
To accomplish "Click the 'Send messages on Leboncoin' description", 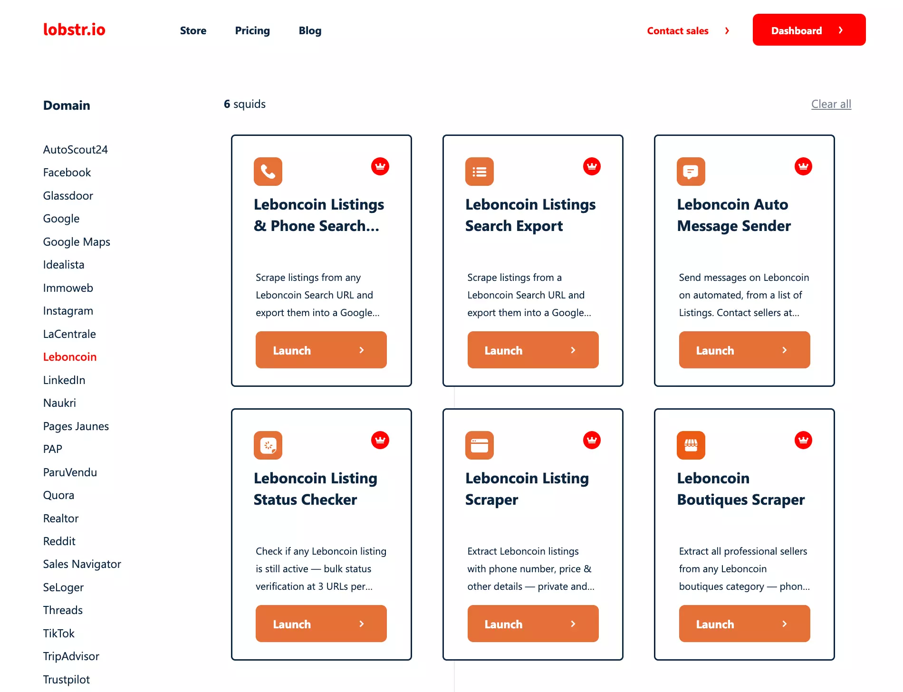I will (x=744, y=295).
